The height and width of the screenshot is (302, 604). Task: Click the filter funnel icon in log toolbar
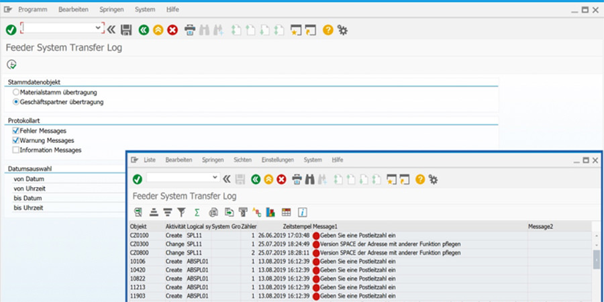181,212
